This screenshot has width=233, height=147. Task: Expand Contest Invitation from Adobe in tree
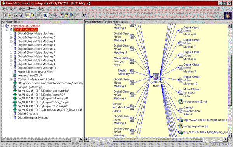(11, 80)
